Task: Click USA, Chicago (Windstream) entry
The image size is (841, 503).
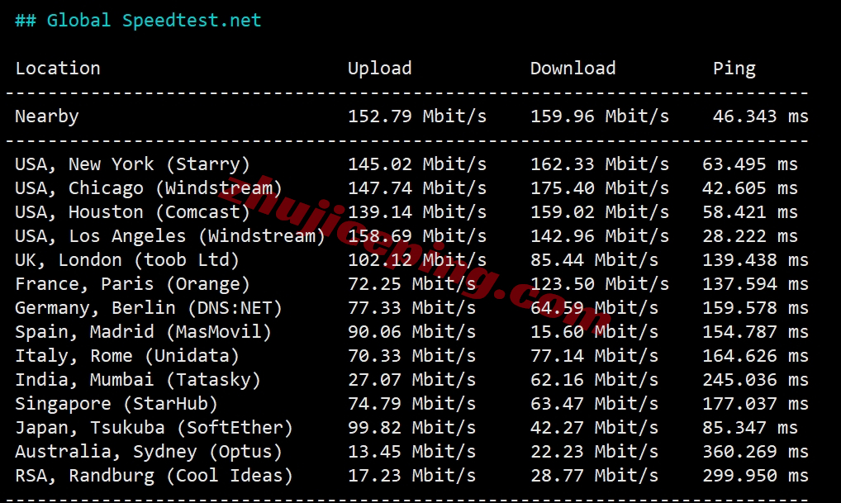Action: tap(149, 188)
